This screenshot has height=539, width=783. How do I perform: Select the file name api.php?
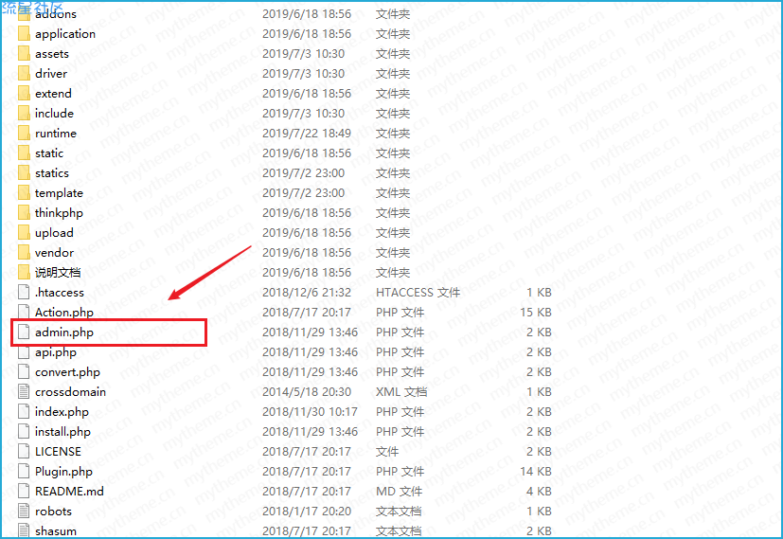[x=56, y=352]
